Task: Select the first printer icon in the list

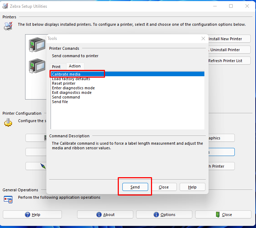Action: [37, 45]
